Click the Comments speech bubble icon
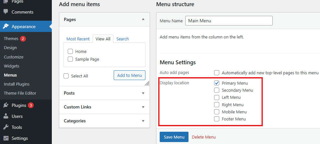 tap(6, 12)
